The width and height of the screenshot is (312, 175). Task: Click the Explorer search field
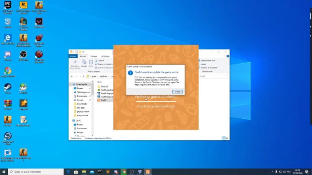(213, 76)
